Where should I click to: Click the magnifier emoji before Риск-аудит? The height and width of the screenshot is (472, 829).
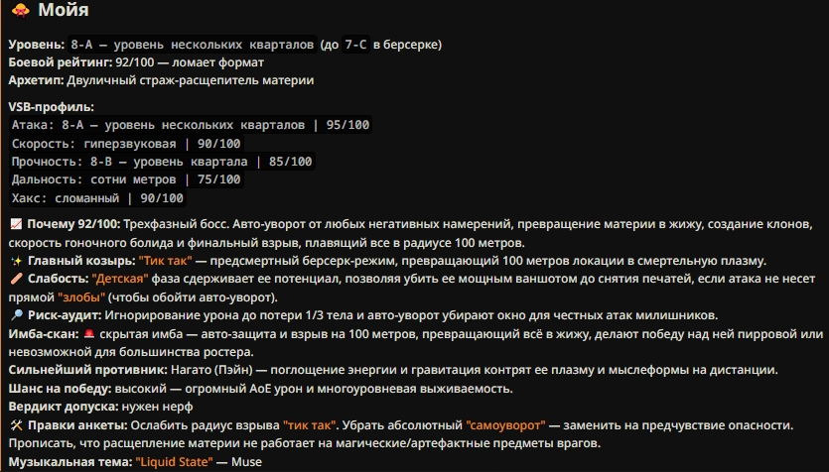[17, 315]
